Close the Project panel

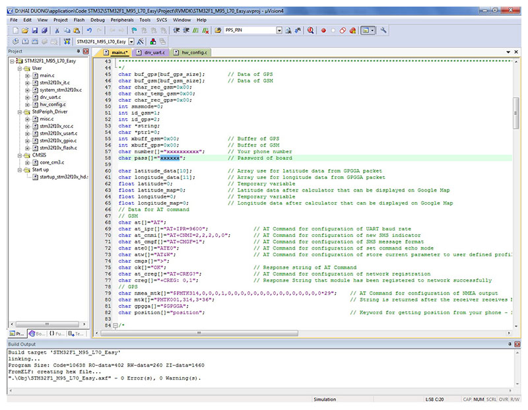(x=86, y=51)
